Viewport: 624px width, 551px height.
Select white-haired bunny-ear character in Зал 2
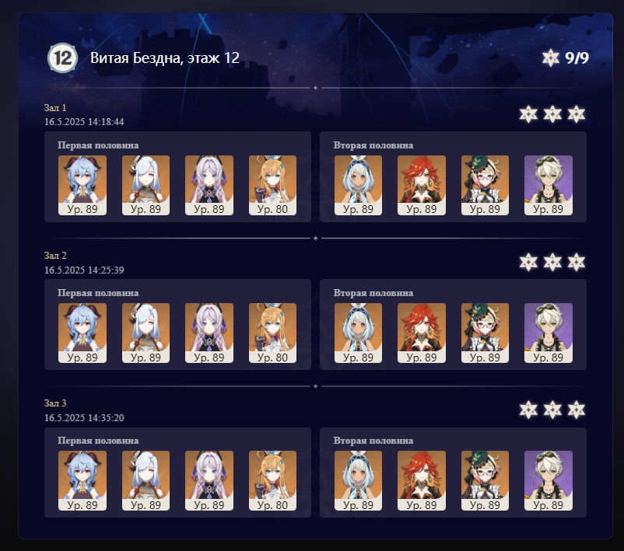click(x=358, y=333)
